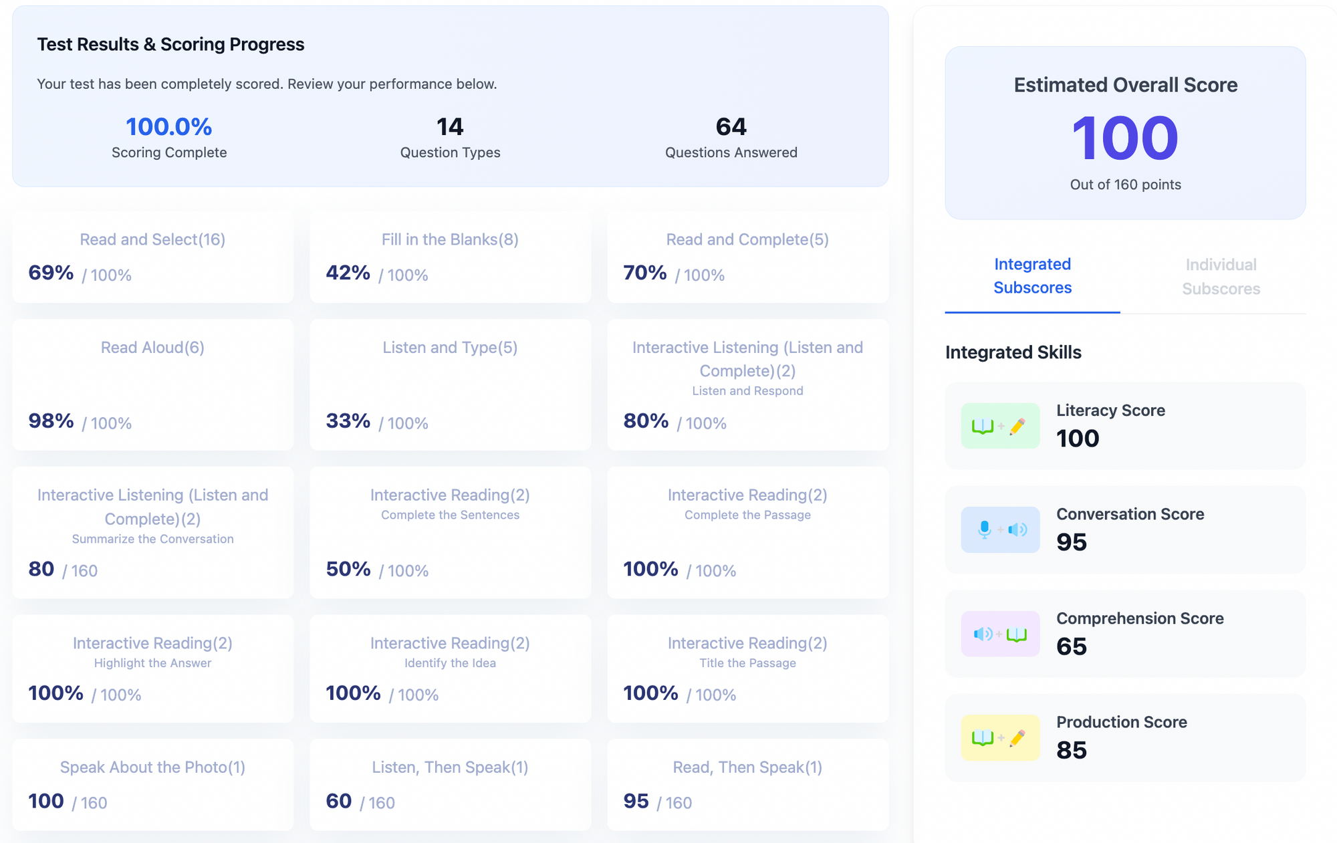Viewport: 1337px width, 843px height.
Task: Click the Complete the Passage reading card
Action: pyautogui.click(x=747, y=532)
